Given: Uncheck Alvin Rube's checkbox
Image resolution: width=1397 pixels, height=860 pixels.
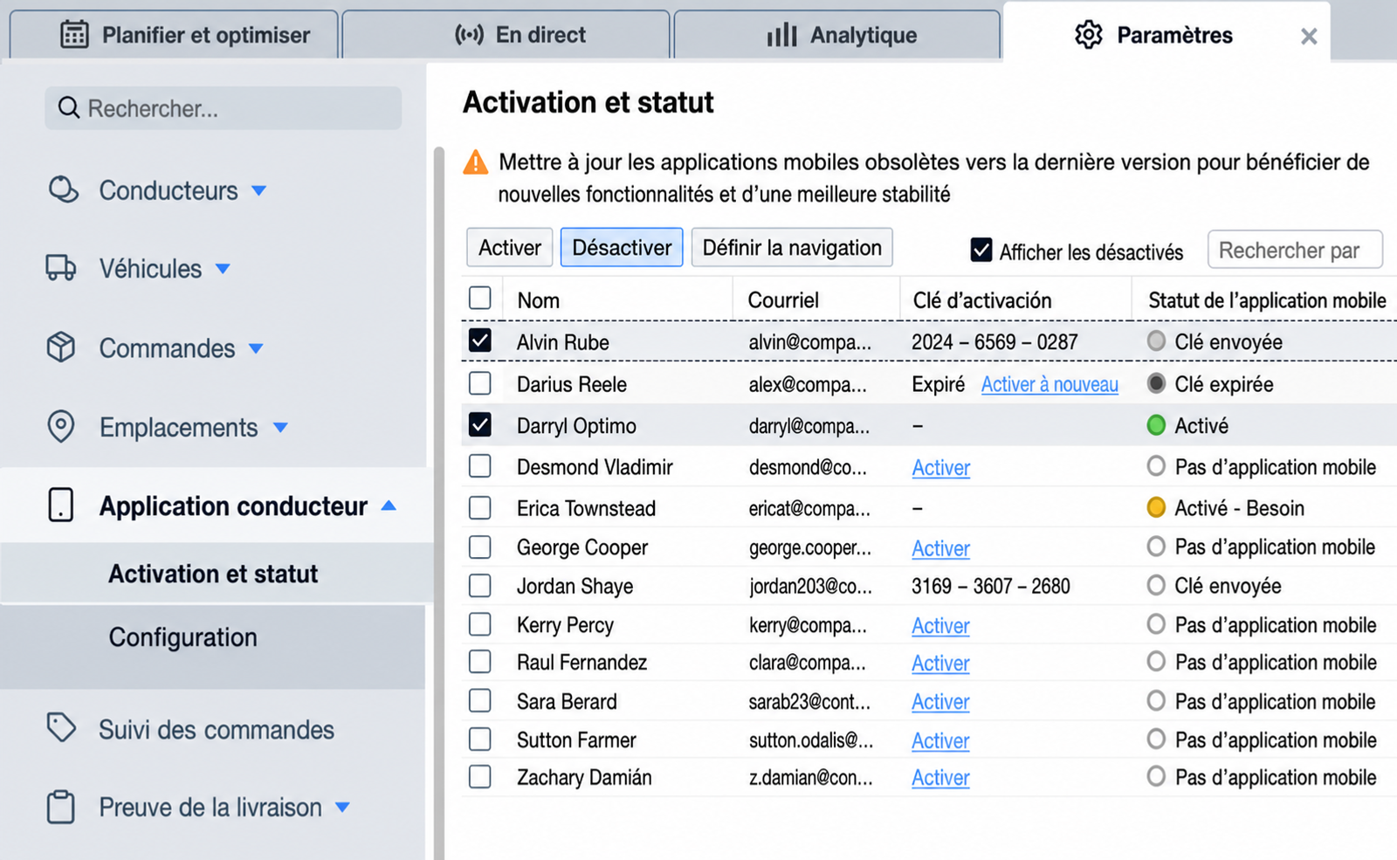Looking at the screenshot, I should (x=480, y=341).
